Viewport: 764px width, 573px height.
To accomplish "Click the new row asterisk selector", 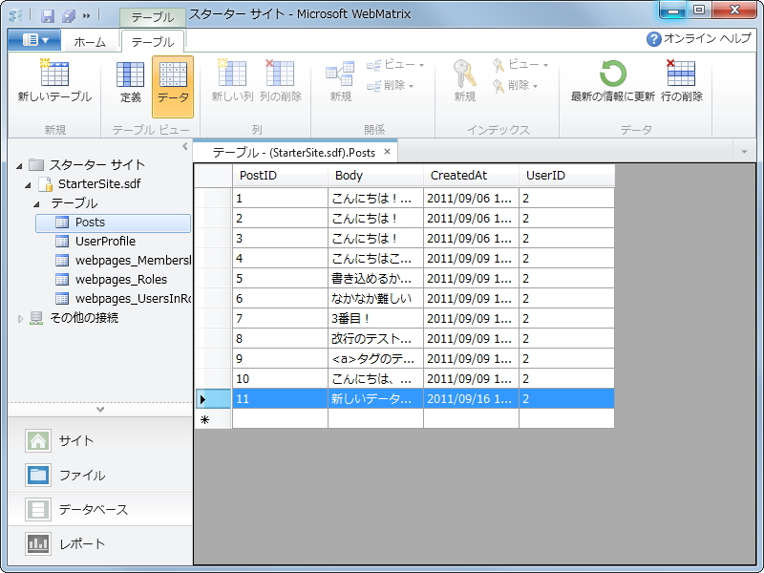I will (x=213, y=419).
